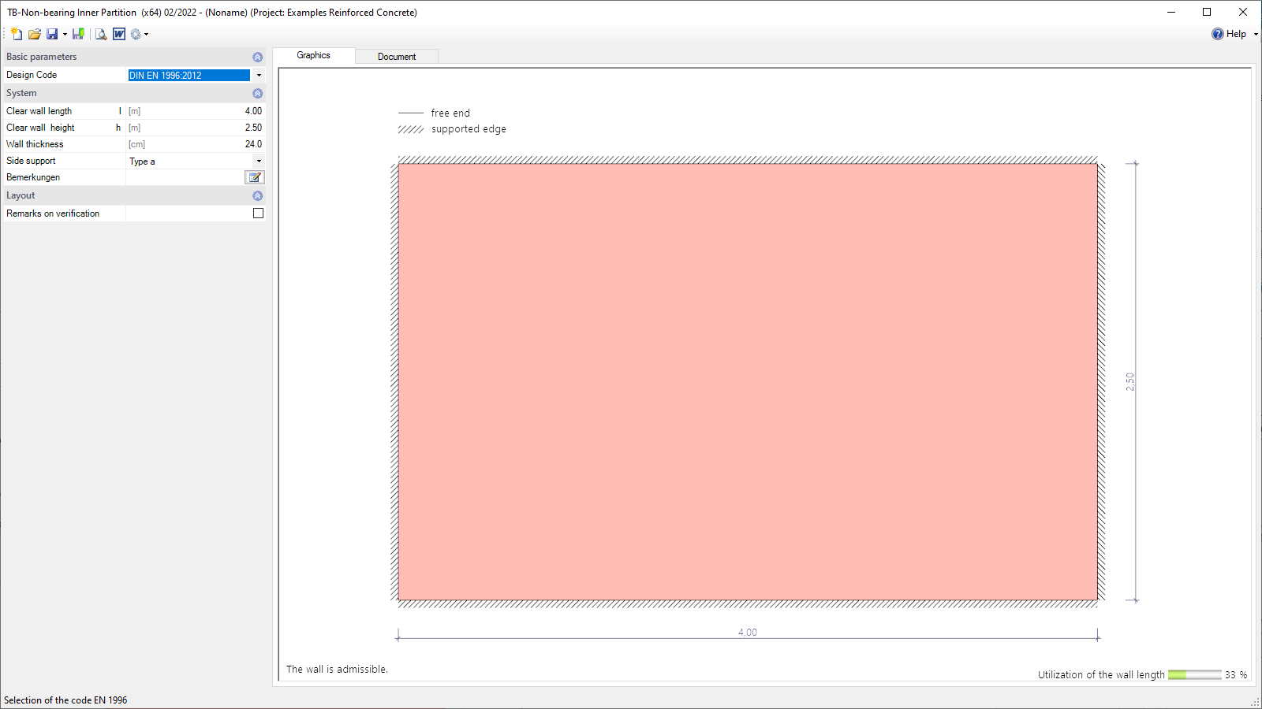Viewport: 1262px width, 709px height.
Task: Open the Design Code dropdown
Action: [259, 75]
